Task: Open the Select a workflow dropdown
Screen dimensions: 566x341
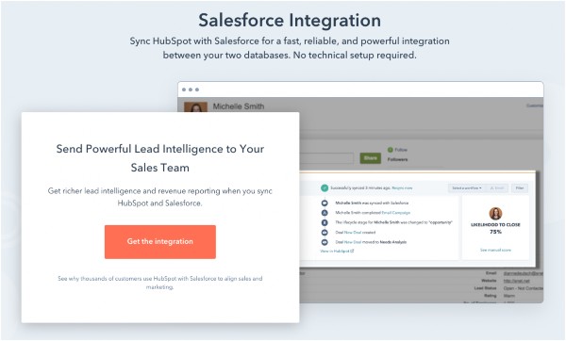Action: pos(467,188)
